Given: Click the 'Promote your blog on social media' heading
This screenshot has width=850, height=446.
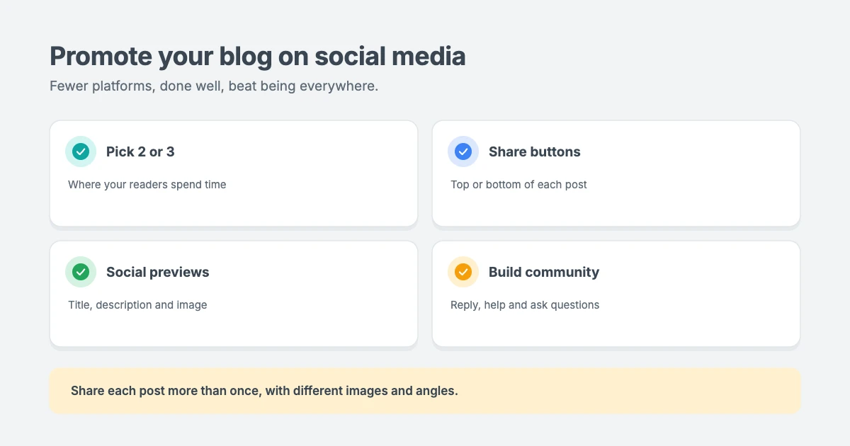Looking at the screenshot, I should 258,56.
